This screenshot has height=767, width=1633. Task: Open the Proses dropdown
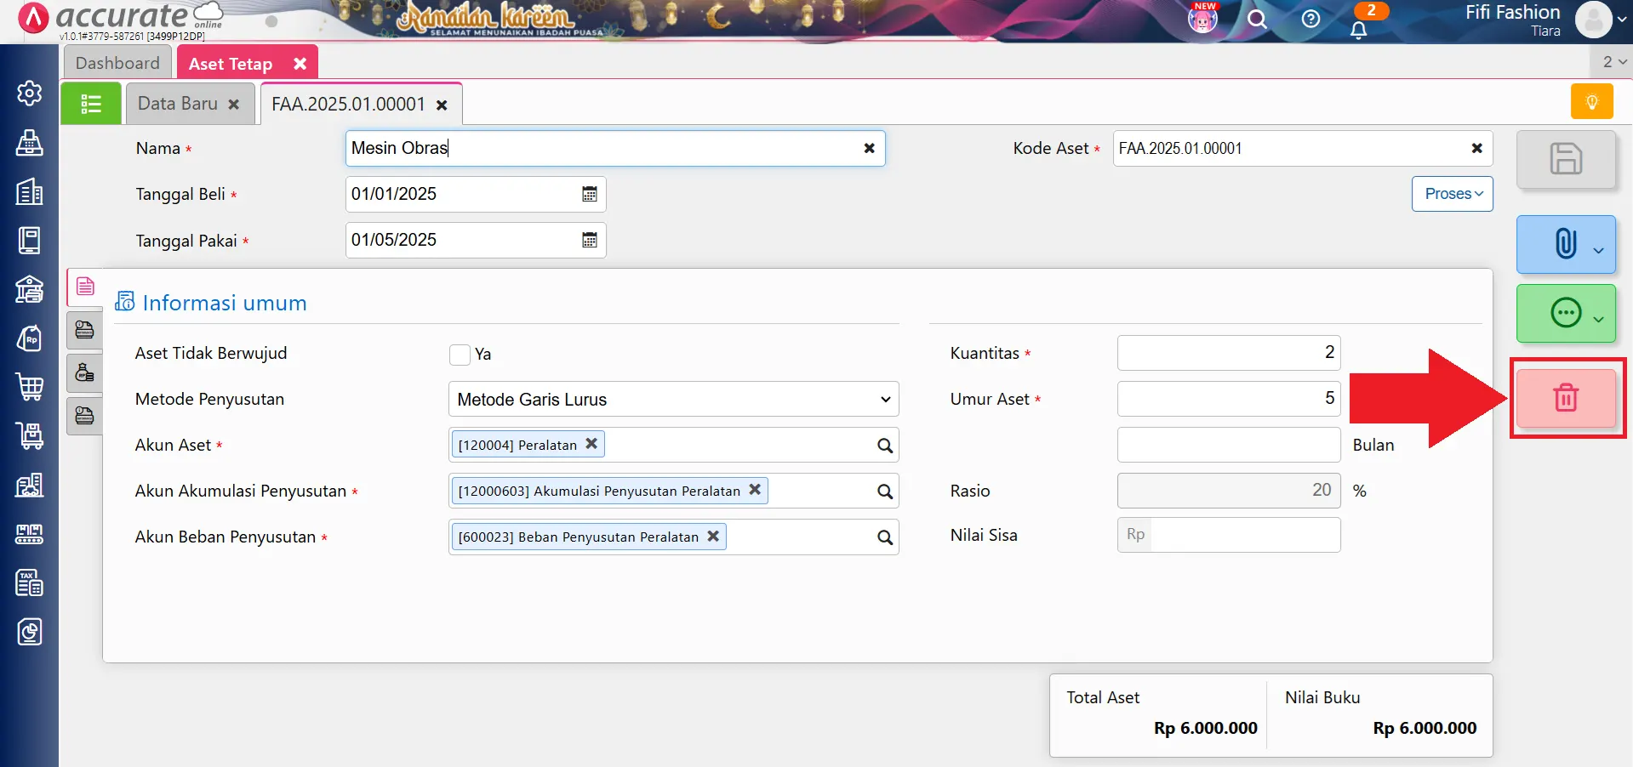pos(1452,194)
